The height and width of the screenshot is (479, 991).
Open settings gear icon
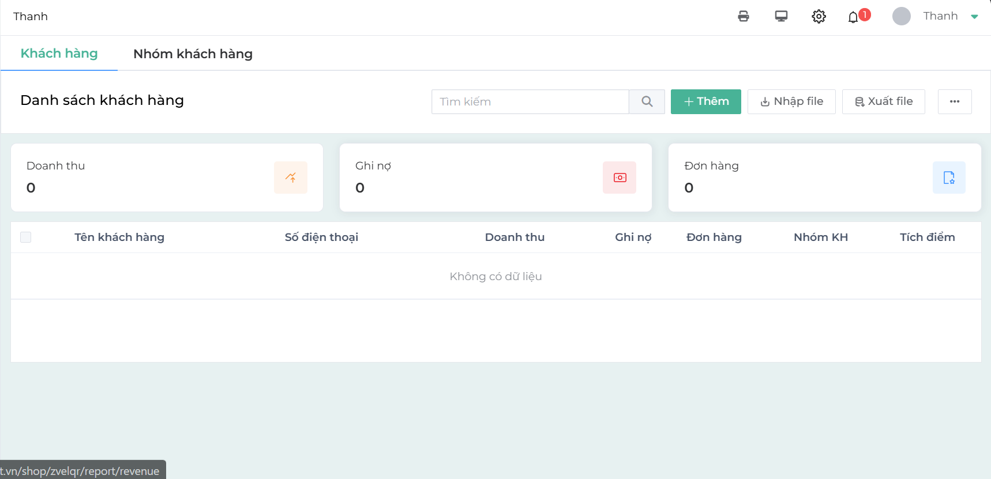pos(819,16)
